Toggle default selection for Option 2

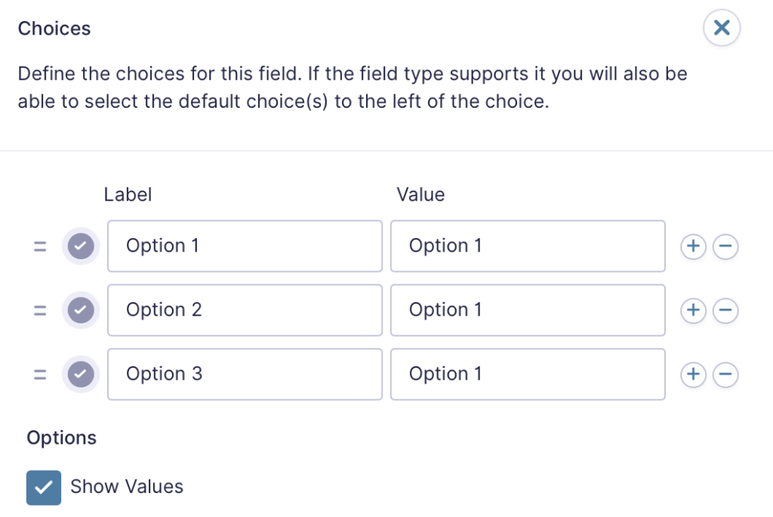tap(81, 311)
